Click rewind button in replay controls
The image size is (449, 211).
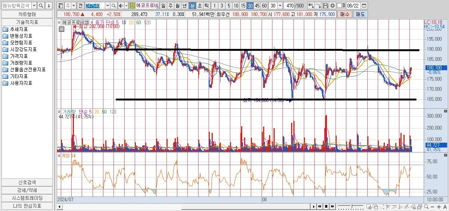coord(320,207)
